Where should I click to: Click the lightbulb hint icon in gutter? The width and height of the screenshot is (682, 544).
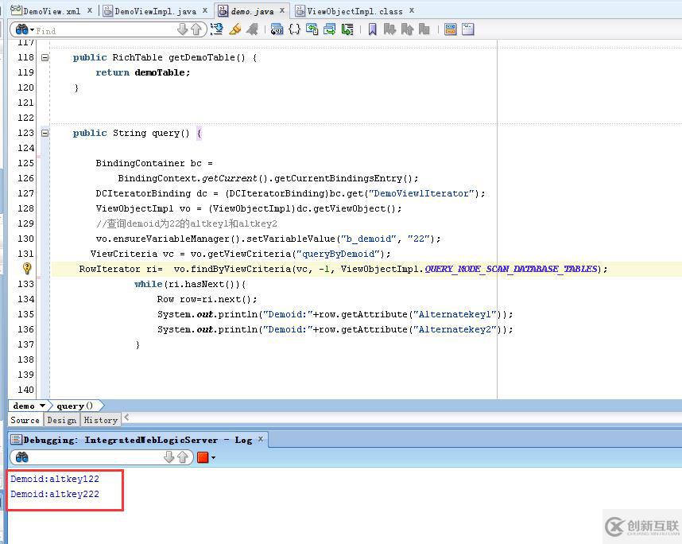[x=27, y=269]
